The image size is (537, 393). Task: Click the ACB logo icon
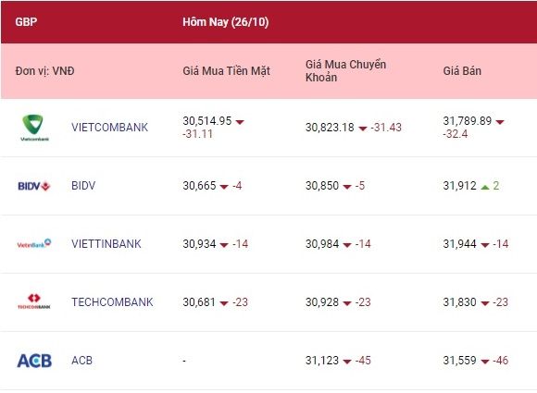(34, 361)
